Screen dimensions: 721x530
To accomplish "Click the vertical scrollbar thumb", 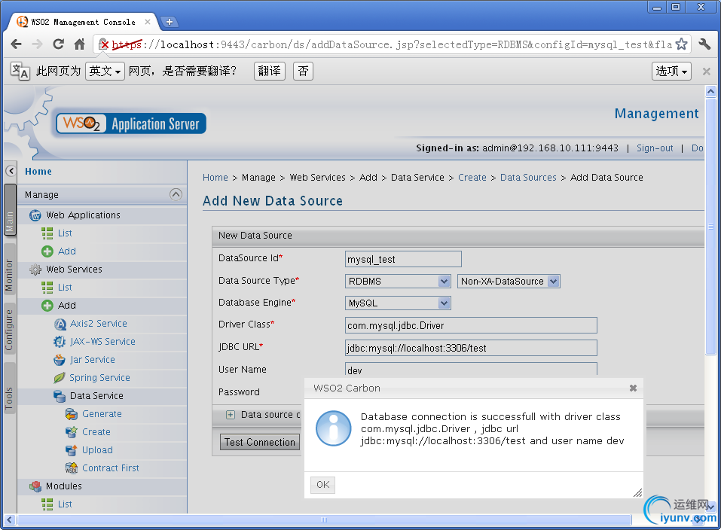I will (x=711, y=226).
